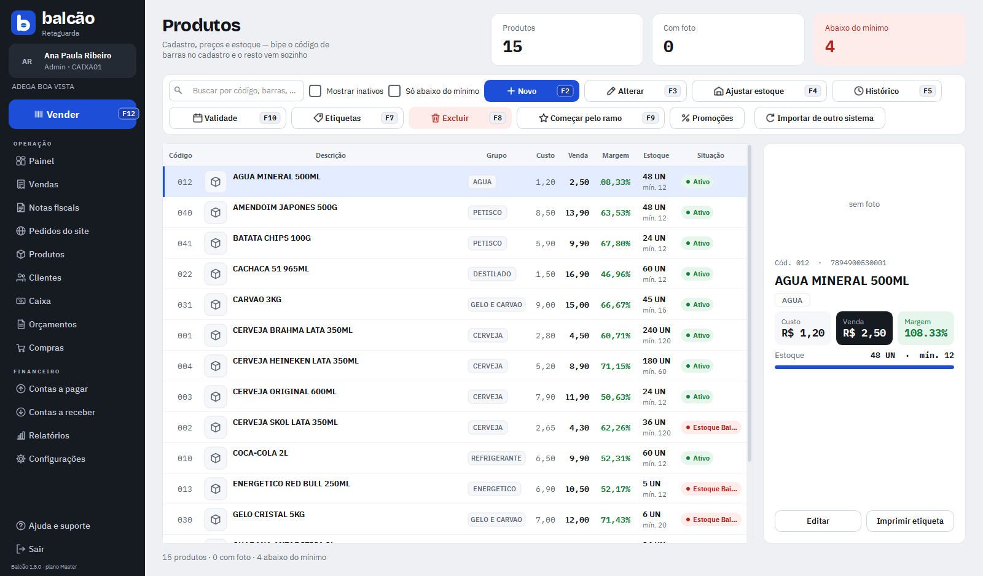Open Histórico clock button

point(887,91)
